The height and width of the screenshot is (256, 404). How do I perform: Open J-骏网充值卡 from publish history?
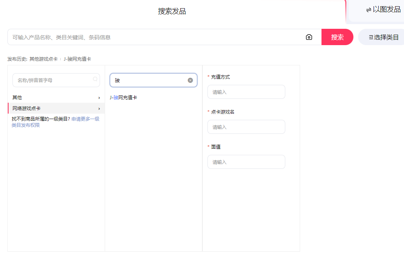coord(77,59)
